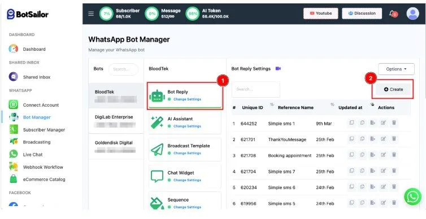
Task: Export the Simple sms 1 reply
Action: click(372, 123)
